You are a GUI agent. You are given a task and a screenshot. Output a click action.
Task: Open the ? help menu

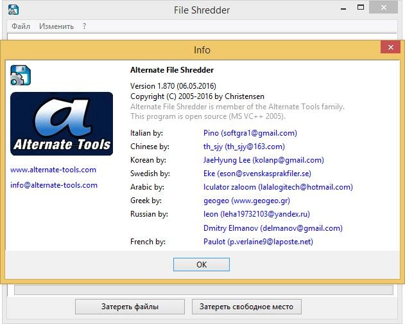pyautogui.click(x=85, y=26)
